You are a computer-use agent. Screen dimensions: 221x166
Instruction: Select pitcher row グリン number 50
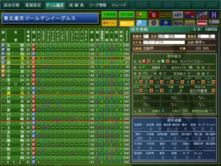65,84
